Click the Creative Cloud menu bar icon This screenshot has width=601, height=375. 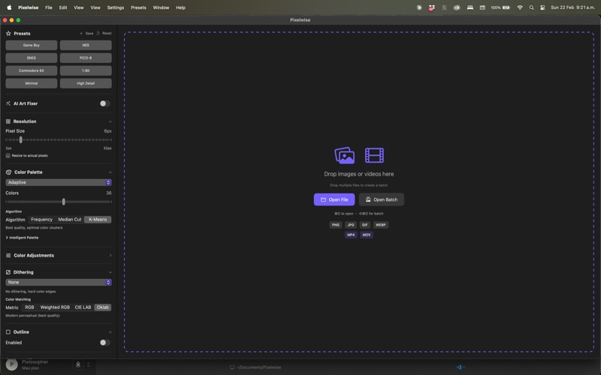(x=457, y=7)
